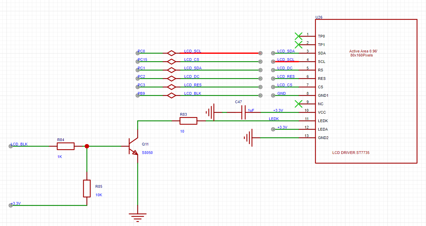Image resolution: width=426 pixels, height=226 pixels.
Task: Click the RES pin name on U26
Action: click(x=322, y=78)
